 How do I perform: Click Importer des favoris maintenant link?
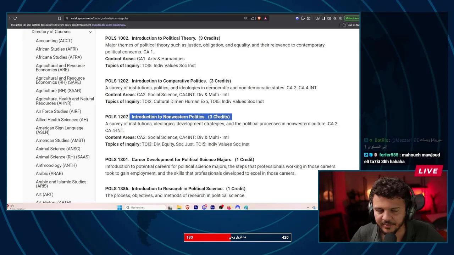[x=109, y=25]
